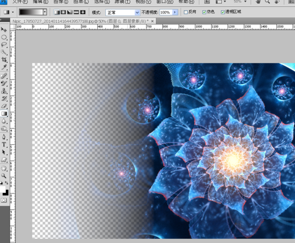Open the 图层(L) menu

(x=81, y=2)
